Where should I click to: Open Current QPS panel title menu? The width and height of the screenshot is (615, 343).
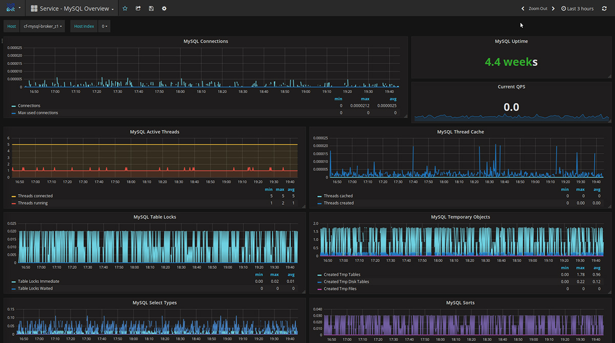click(511, 87)
